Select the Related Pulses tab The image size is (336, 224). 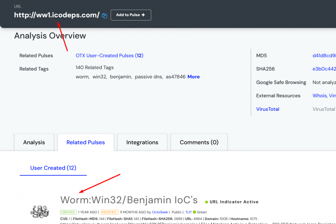click(85, 142)
